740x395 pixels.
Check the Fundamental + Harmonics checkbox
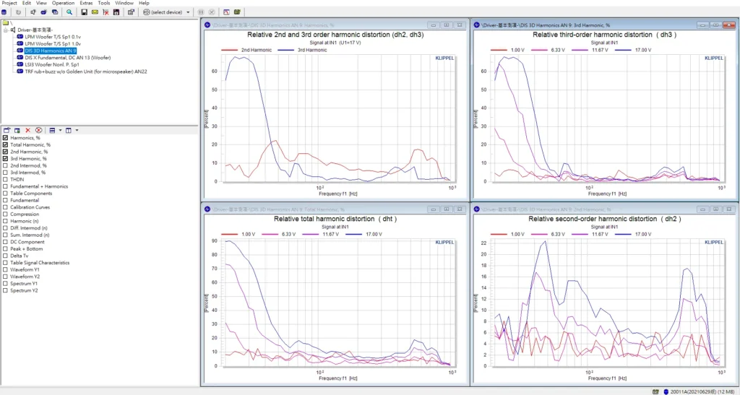point(6,186)
